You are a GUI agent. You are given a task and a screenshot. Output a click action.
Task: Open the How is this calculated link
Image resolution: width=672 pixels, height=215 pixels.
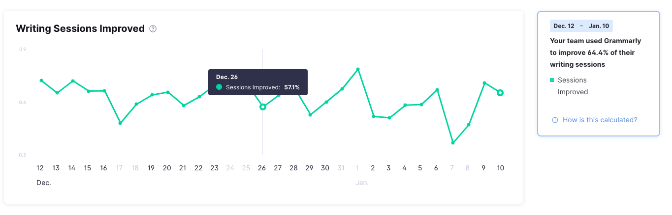tap(600, 120)
